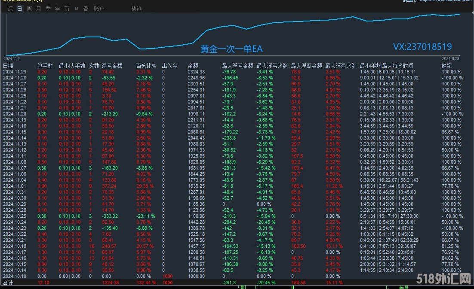Open the 备 notes tab
This screenshot has height=289, width=474.
point(86,9)
